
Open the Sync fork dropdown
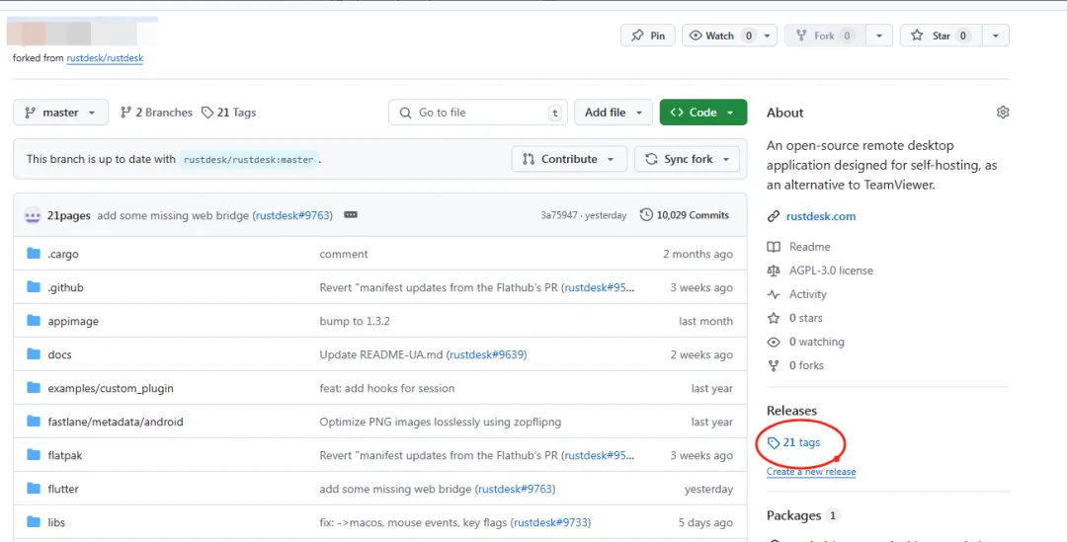[687, 159]
